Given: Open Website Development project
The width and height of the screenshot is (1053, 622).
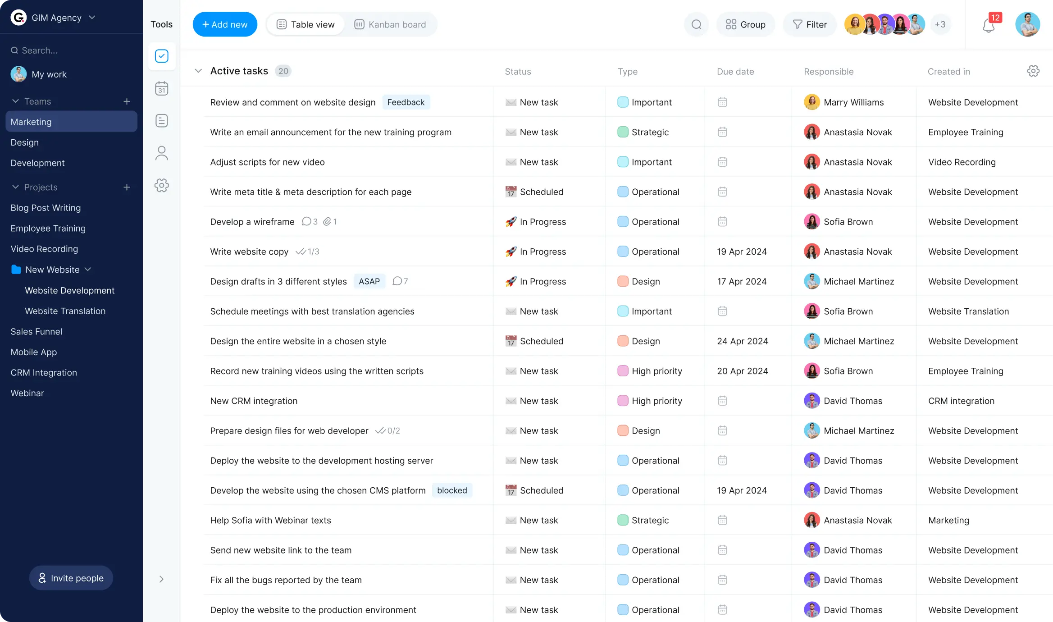Looking at the screenshot, I should pos(70,291).
